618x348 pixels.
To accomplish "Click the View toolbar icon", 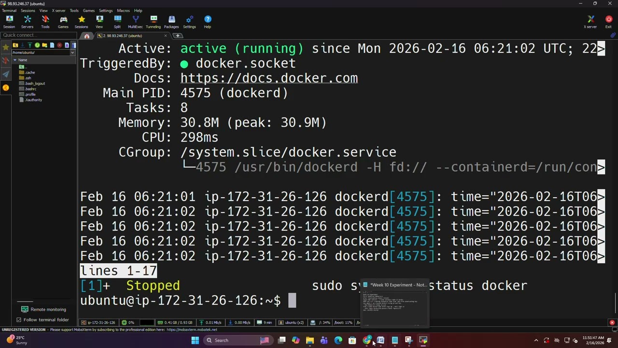I will click(x=99, y=22).
